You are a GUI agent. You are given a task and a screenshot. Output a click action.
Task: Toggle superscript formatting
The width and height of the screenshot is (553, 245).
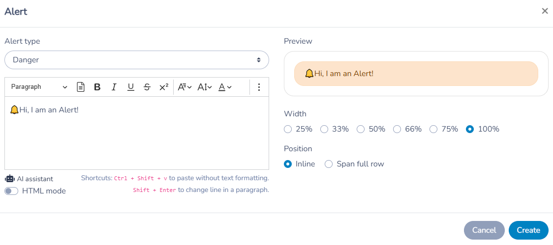pyautogui.click(x=164, y=87)
